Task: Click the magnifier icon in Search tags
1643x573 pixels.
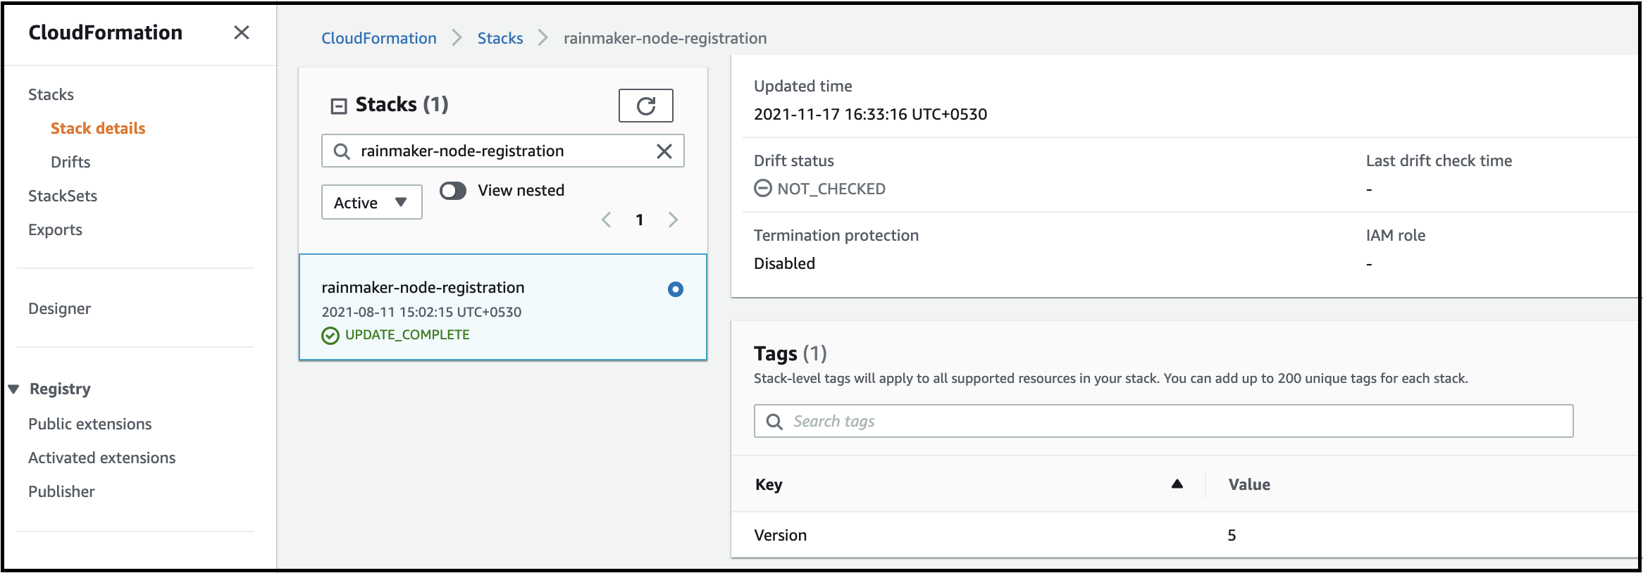Action: point(774,421)
